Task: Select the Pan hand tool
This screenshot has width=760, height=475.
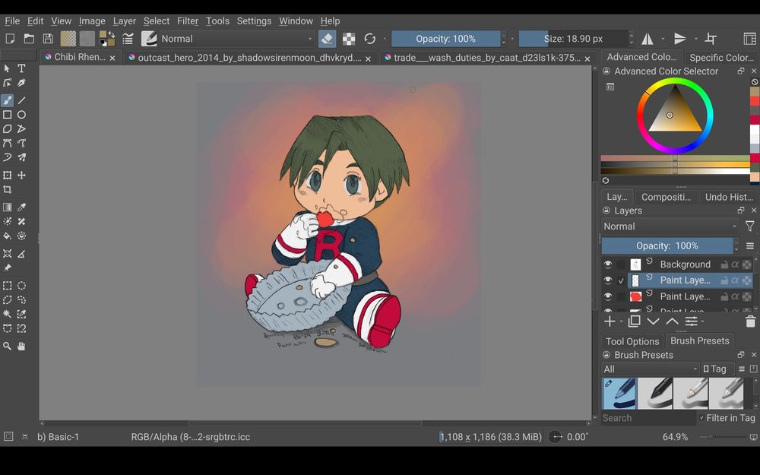Action: pyautogui.click(x=21, y=346)
